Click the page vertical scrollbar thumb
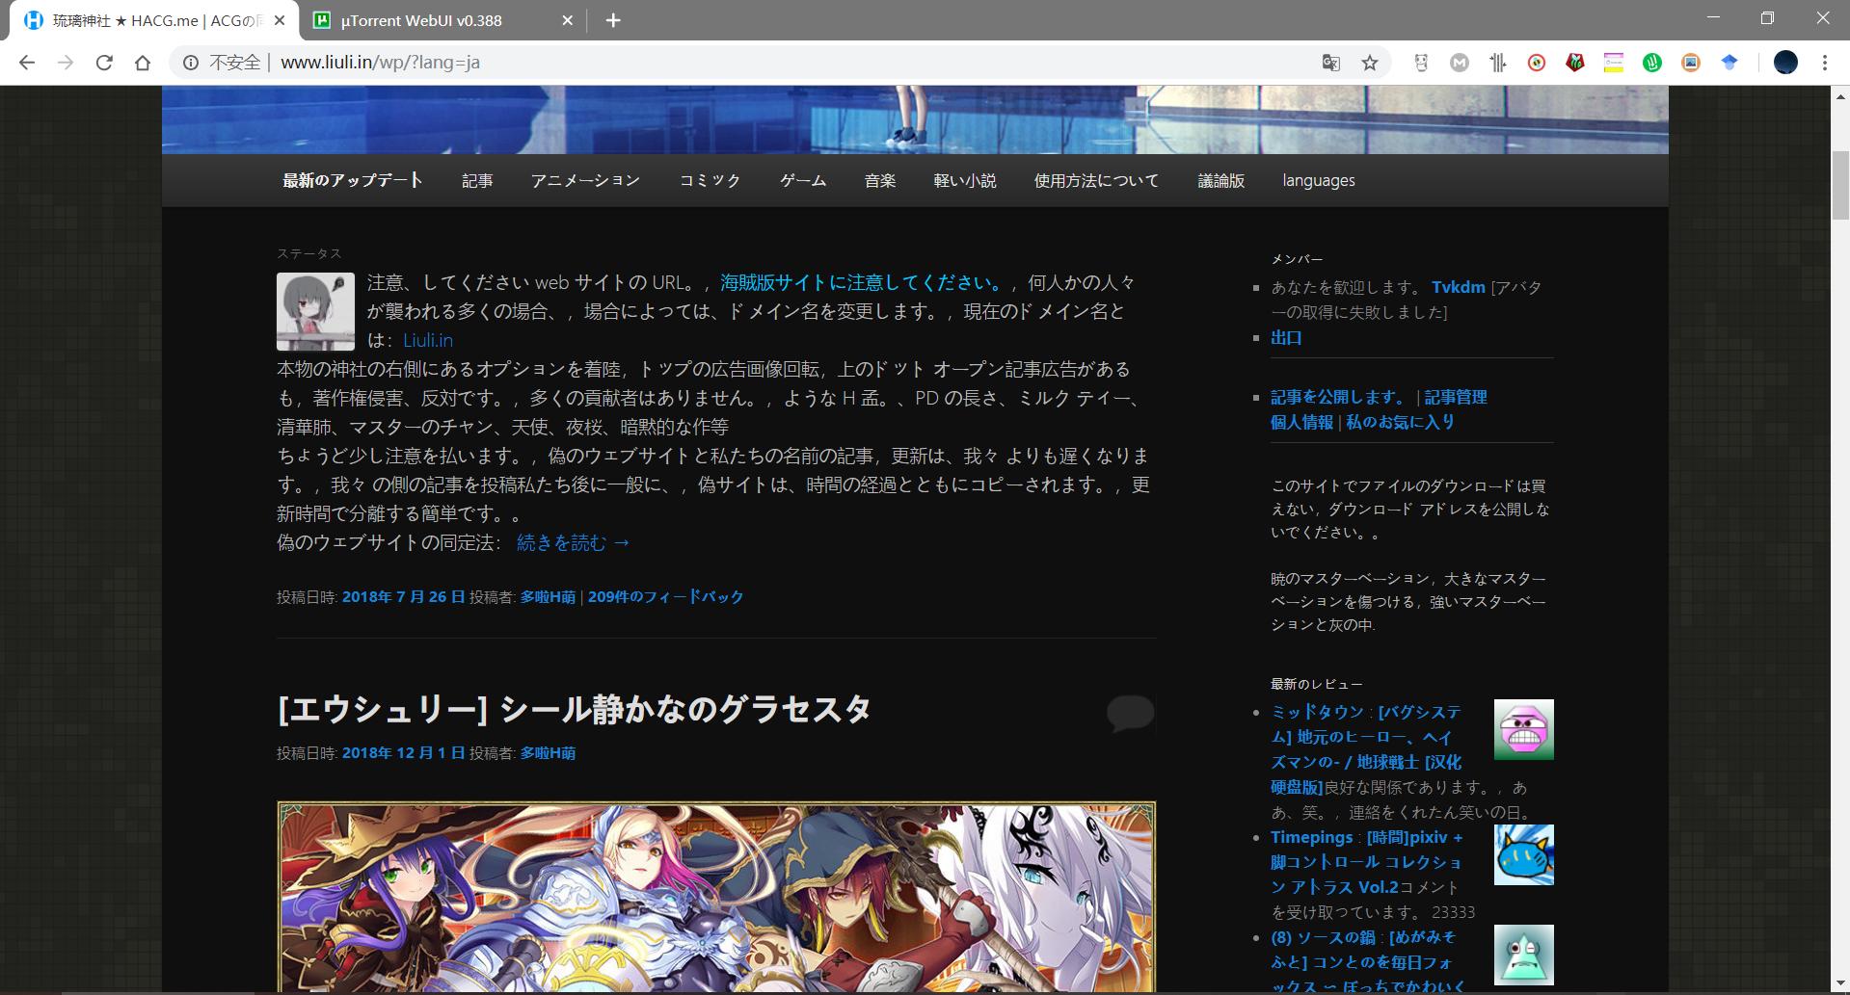Screen dimensions: 1850x995 (1840, 185)
